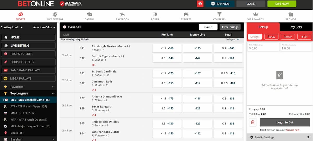Open SAME GAME PARLAYS sidebar item

(28, 70)
